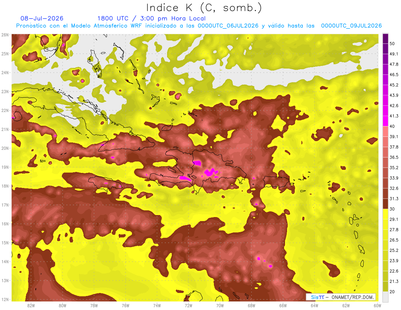
Task: Click the "Indice K (C, somb.)" title
Action: coord(204,8)
